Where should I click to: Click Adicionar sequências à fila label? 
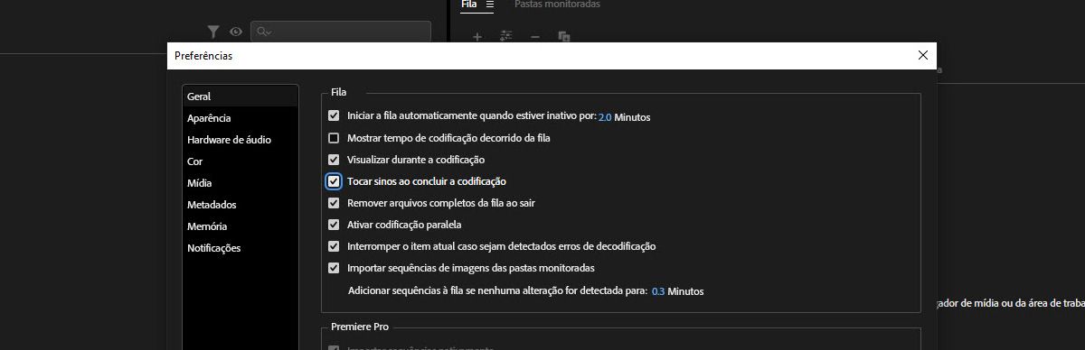tap(498, 291)
